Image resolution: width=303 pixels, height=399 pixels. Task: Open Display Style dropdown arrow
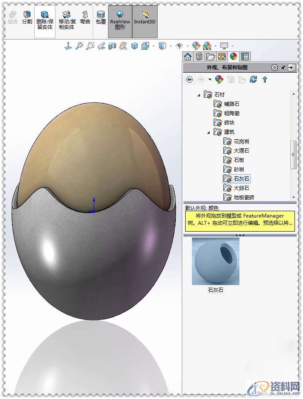[x=153, y=46]
